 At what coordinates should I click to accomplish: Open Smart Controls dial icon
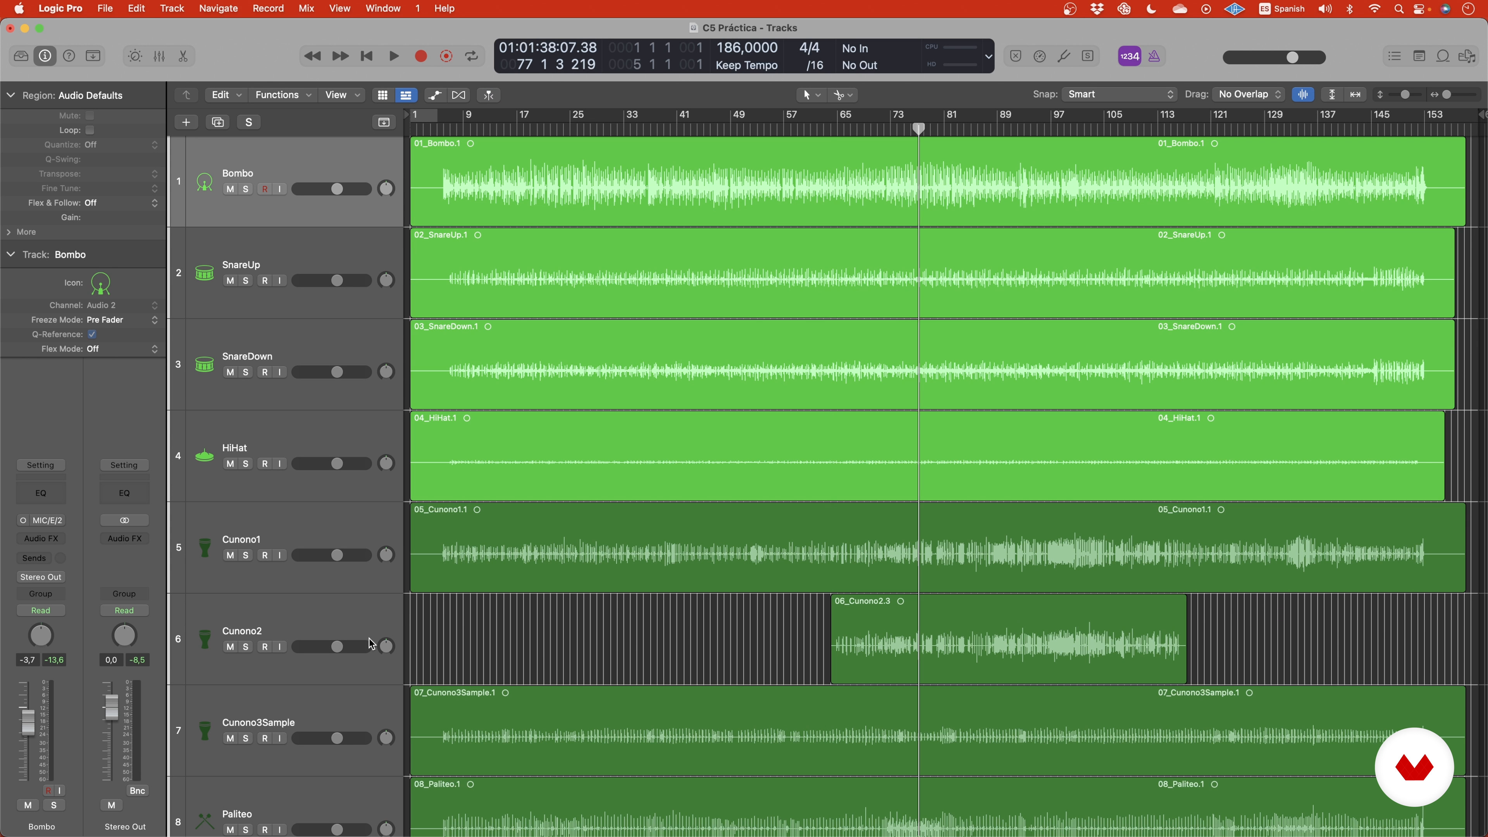click(134, 57)
